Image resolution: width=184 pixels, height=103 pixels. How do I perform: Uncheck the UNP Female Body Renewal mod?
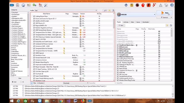34,30
